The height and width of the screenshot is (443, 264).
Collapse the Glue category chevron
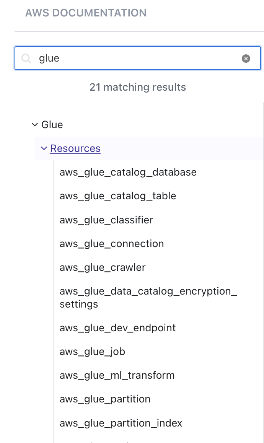(35, 125)
